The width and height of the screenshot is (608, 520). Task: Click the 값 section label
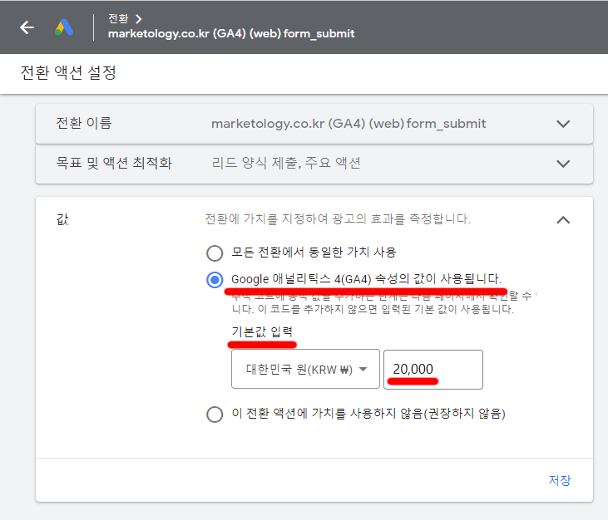point(62,219)
